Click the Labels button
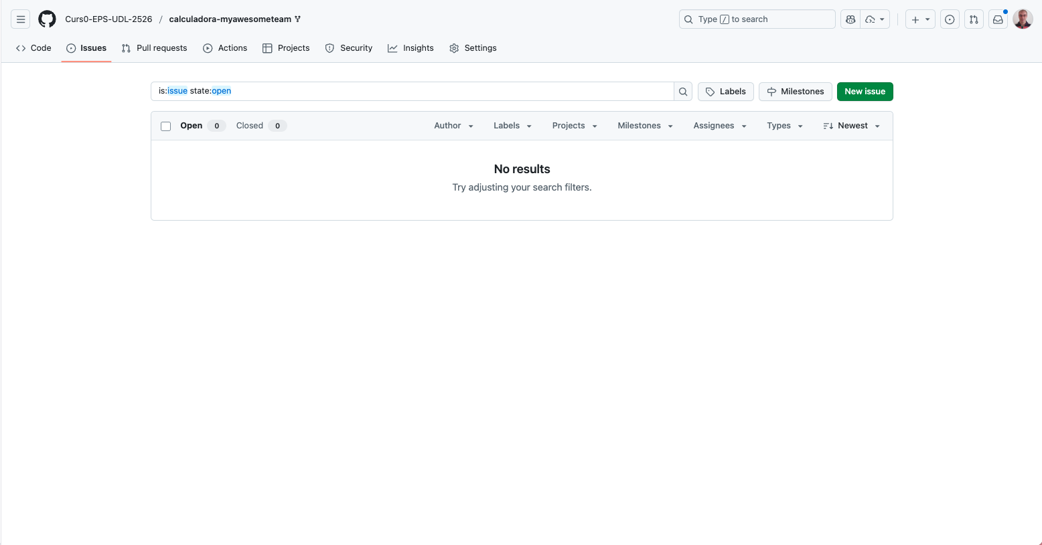Viewport: 1042px width, 545px height. click(726, 92)
